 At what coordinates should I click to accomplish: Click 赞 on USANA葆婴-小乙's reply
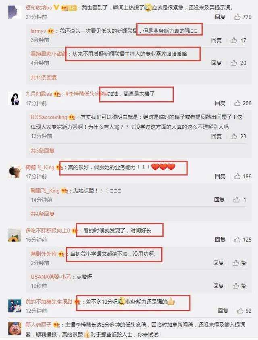[x=239, y=286]
